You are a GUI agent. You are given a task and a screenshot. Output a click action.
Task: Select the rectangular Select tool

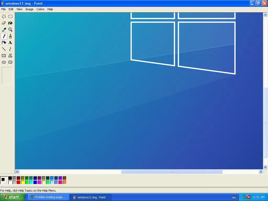[10, 16]
